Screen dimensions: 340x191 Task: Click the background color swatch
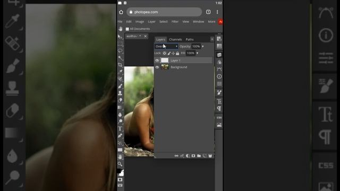pos(122,173)
